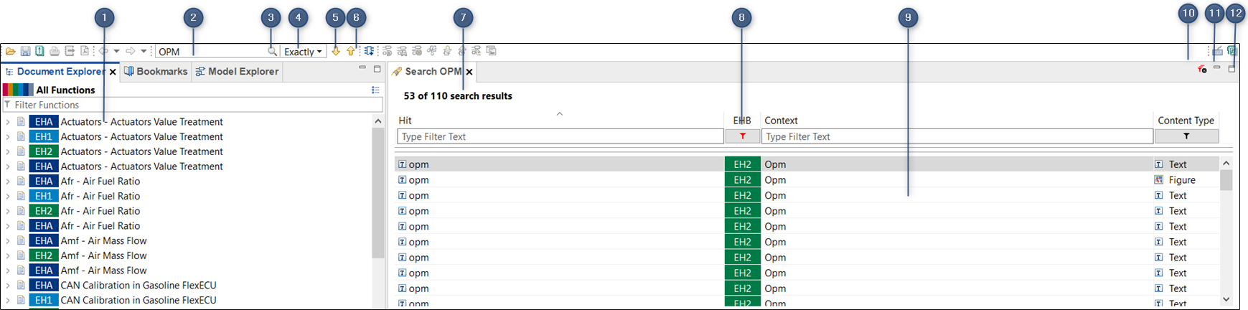The image size is (1248, 310).
Task: Click the print icon in the toolbar
Action: click(55, 52)
